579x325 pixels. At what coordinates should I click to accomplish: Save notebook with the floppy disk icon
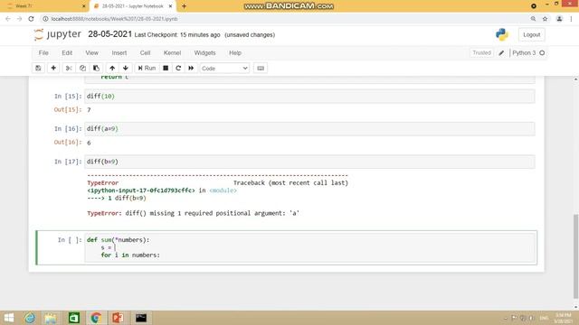click(x=38, y=69)
